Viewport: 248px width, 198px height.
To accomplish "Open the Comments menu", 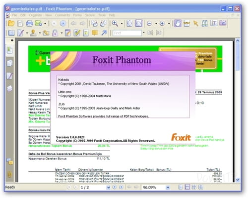I will coord(62,15).
